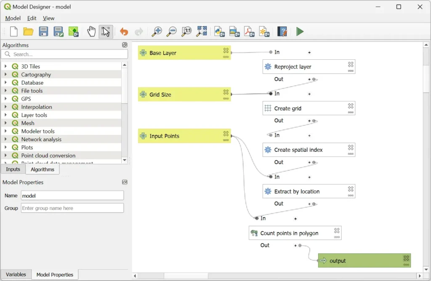The width and height of the screenshot is (431, 281).
Task: Click the New Model icon
Action: pos(14,32)
